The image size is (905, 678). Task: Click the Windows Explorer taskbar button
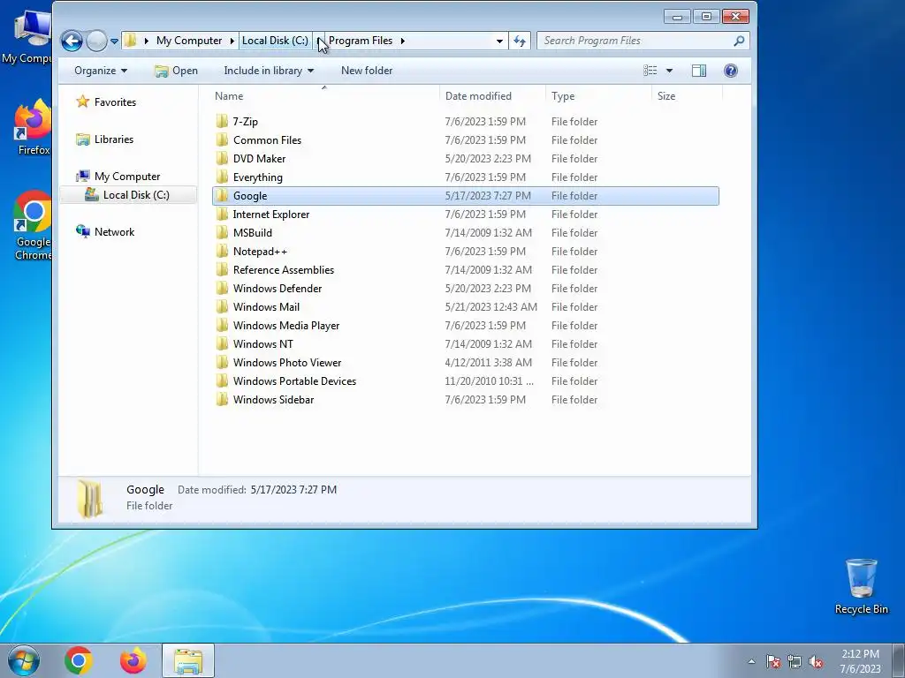point(188,660)
